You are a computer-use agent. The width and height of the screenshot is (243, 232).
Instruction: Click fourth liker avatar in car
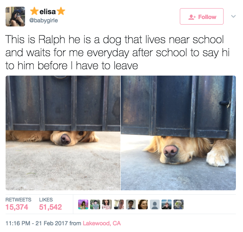(x=119, y=204)
